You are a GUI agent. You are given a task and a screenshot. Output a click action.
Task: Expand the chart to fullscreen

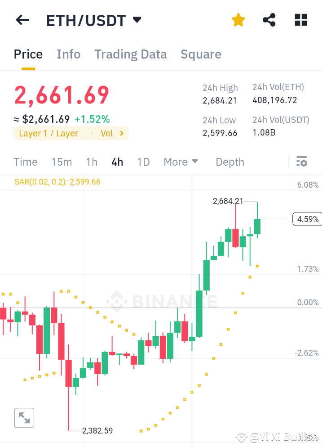(24, 418)
